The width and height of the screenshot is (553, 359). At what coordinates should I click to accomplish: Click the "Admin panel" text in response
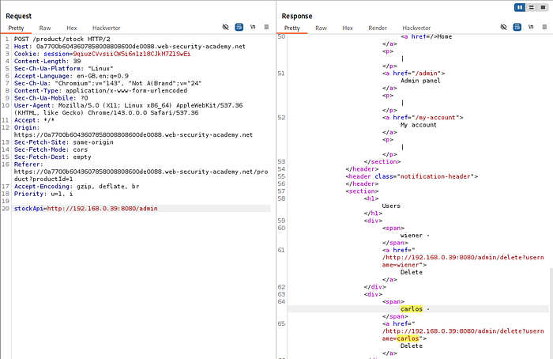(x=420, y=81)
